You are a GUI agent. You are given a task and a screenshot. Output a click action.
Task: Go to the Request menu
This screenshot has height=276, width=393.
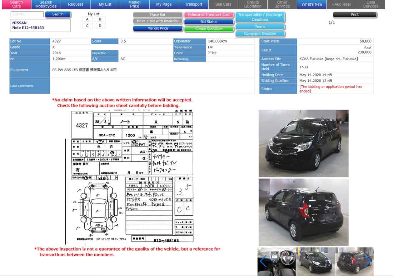coord(75,4)
